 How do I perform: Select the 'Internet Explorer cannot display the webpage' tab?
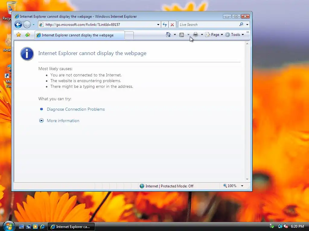[80, 35]
